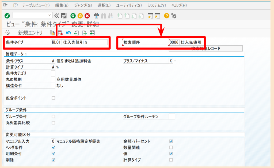Click the 丸め規則 field
This screenshot has width=274, height=168.
coord(53,79)
